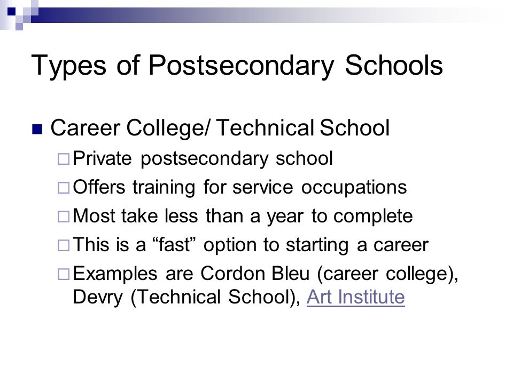The height and width of the screenshot is (384, 513).
Task: Select the text Private postsecondary school
Action: [x=203, y=159]
